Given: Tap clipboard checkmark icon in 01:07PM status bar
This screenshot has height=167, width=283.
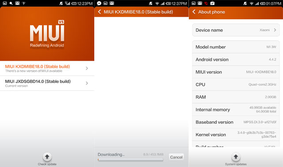Looking at the screenshot, I should pyautogui.click(x=212, y=3).
